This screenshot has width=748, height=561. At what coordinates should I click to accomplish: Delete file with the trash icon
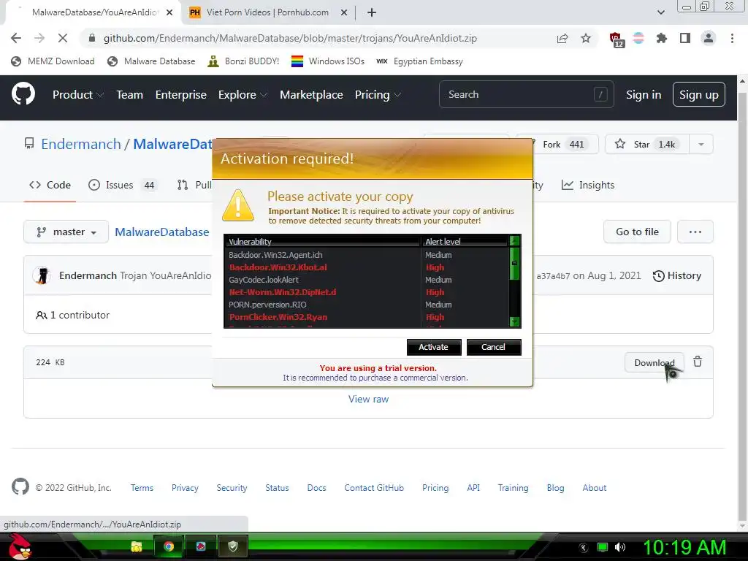698,362
